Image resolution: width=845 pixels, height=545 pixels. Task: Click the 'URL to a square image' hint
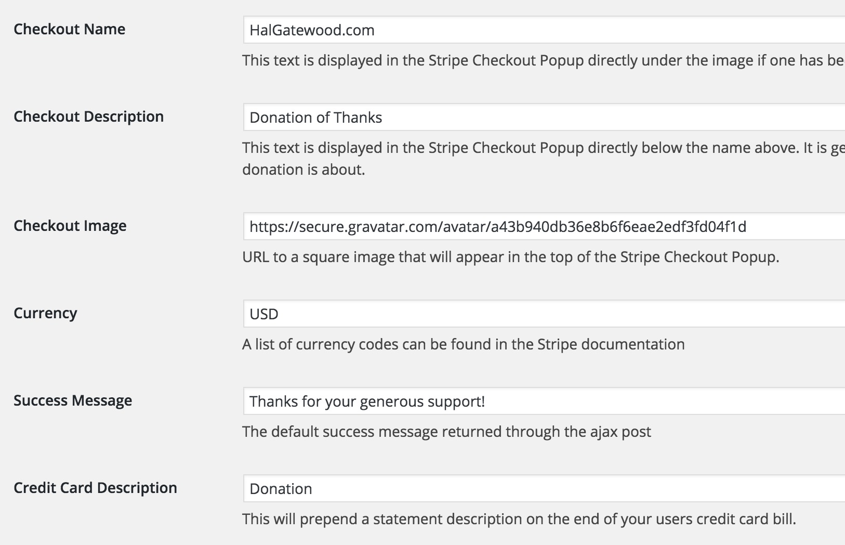tap(511, 257)
